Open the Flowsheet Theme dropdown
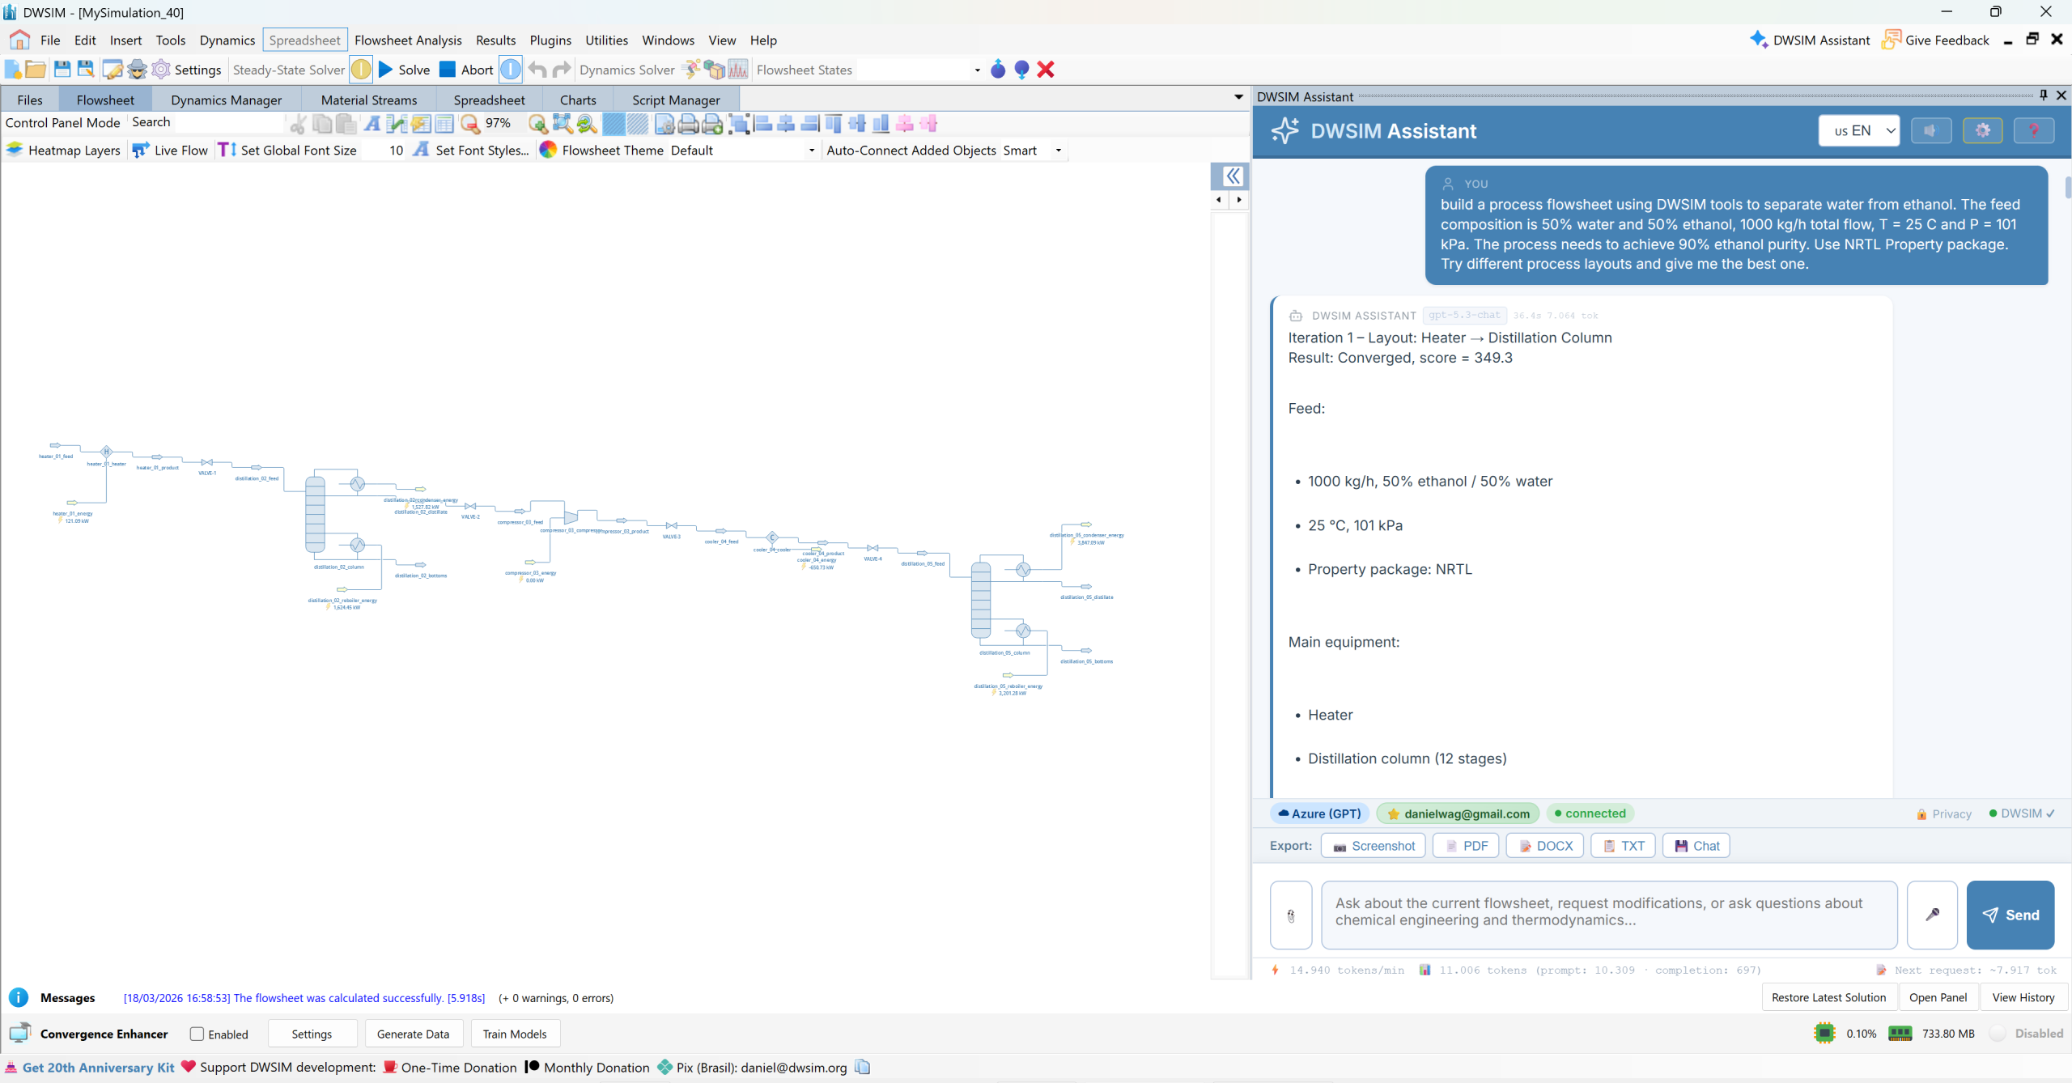Screen dimensions: 2072x1083 pos(811,151)
